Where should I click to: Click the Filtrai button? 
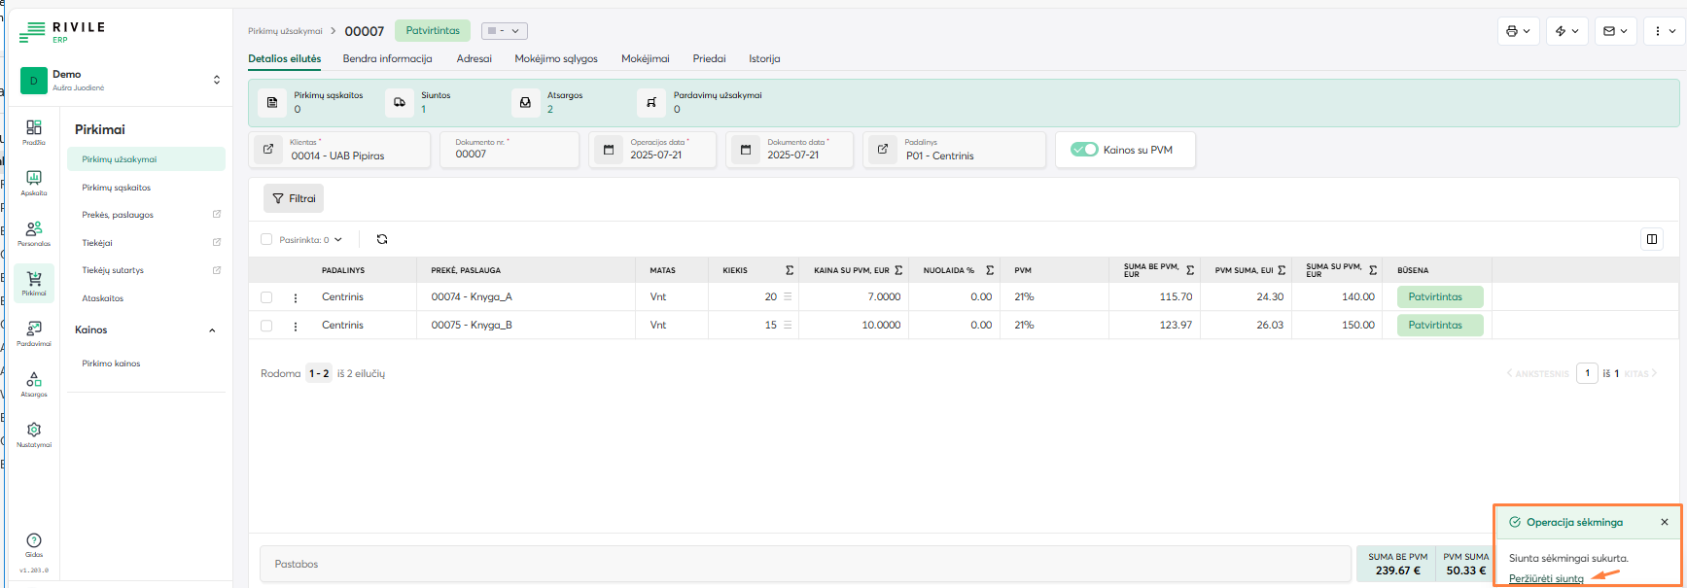(x=294, y=198)
